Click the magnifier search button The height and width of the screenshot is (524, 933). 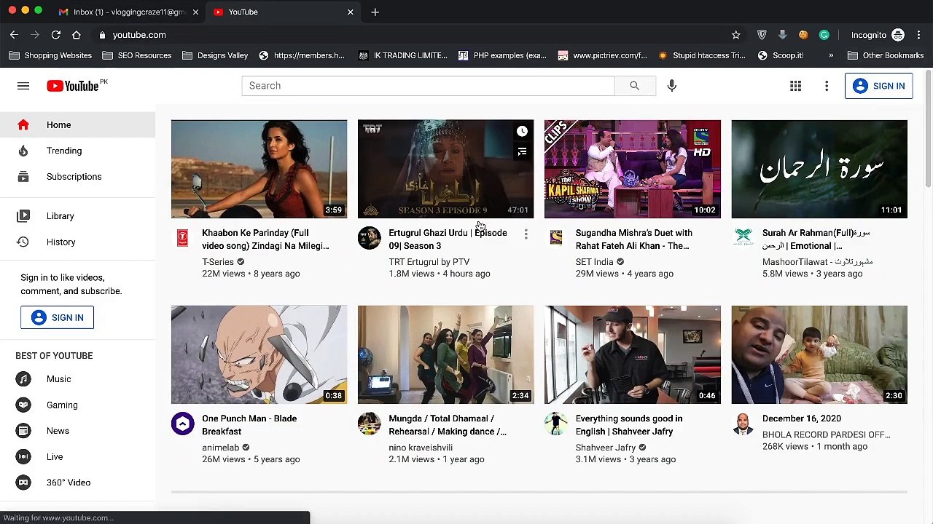[634, 86]
